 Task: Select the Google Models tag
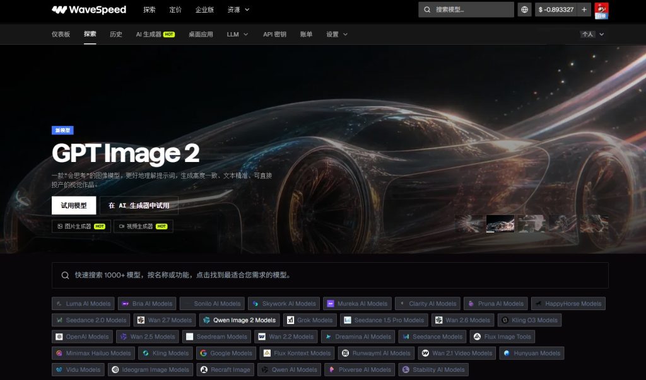pyautogui.click(x=226, y=353)
